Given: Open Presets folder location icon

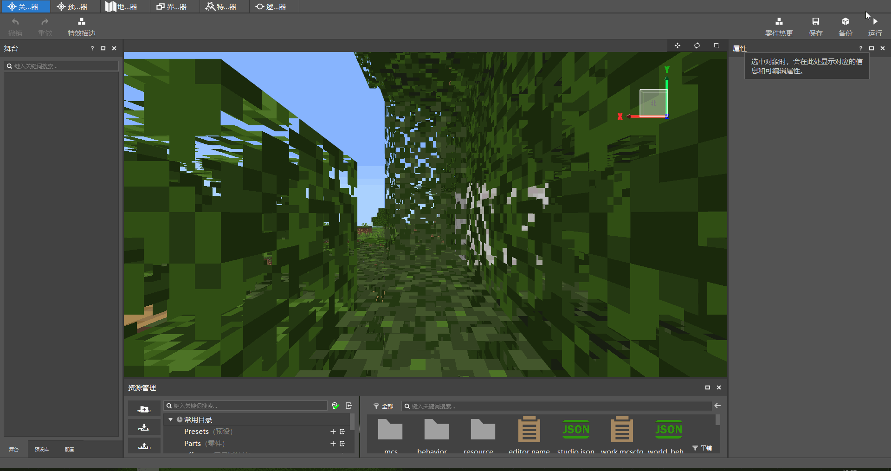Looking at the screenshot, I should [x=342, y=432].
